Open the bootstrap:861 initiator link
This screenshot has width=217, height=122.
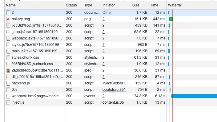pos(114,90)
